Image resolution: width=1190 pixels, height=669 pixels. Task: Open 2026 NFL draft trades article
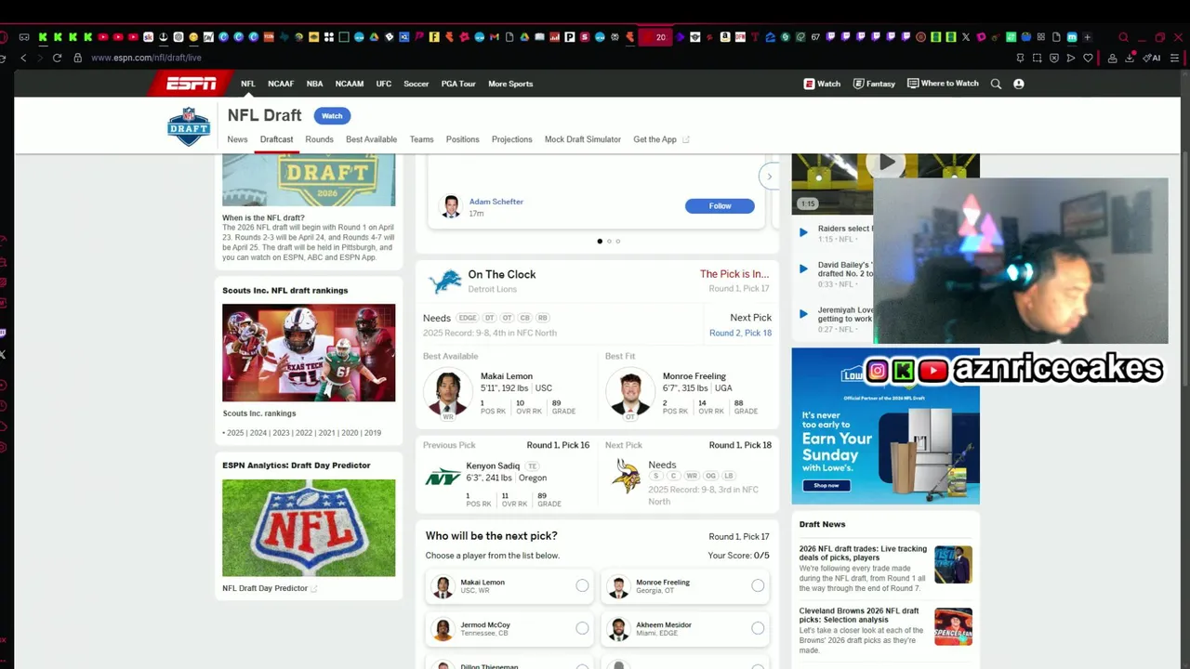click(863, 554)
